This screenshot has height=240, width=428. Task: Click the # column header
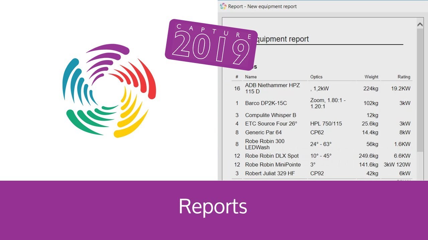237,77
